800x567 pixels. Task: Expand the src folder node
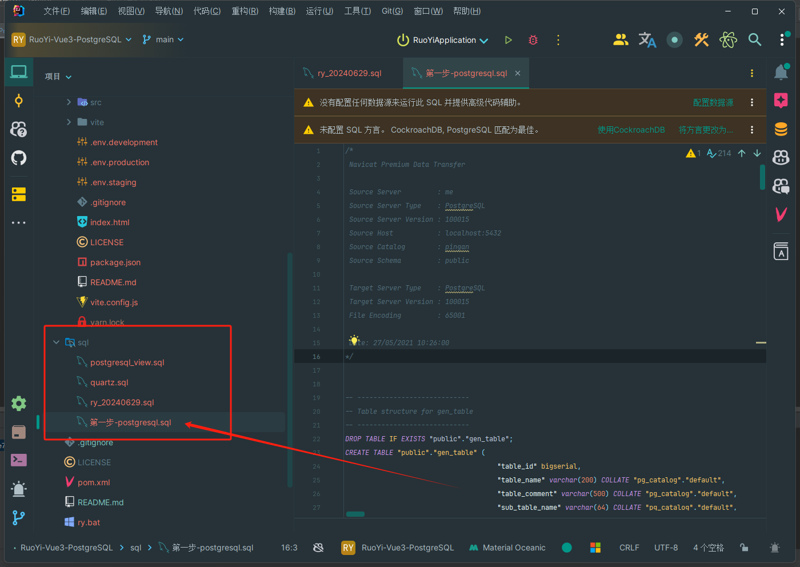69,102
